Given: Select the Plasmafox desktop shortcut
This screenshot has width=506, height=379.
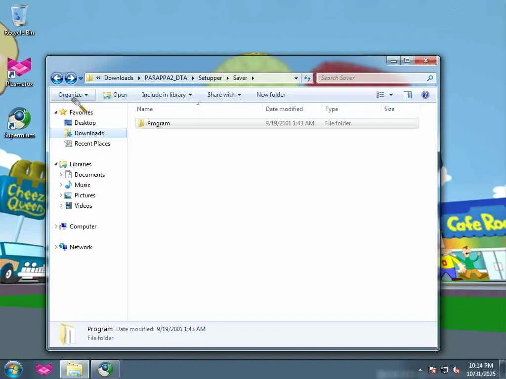Looking at the screenshot, I should coord(19,72).
